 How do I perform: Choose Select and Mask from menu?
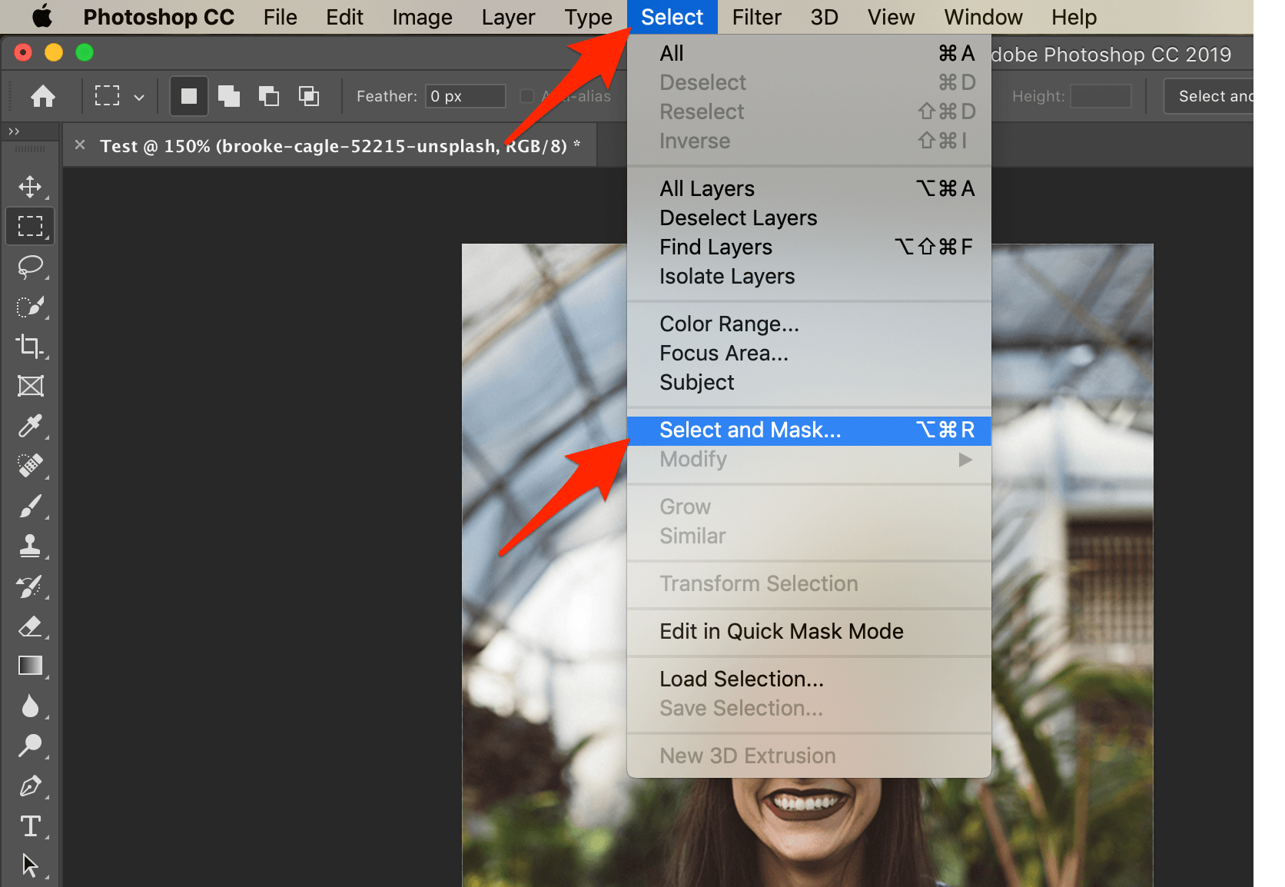pyautogui.click(x=750, y=430)
